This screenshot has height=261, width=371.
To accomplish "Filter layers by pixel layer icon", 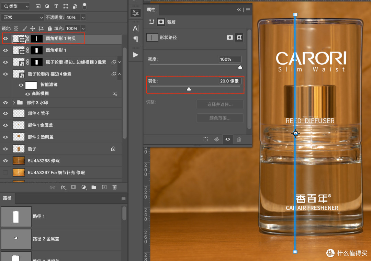I will tap(38, 7).
